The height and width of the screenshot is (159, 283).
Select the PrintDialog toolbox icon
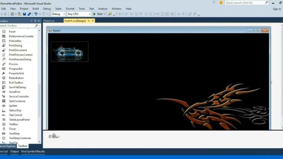(x=4, y=45)
